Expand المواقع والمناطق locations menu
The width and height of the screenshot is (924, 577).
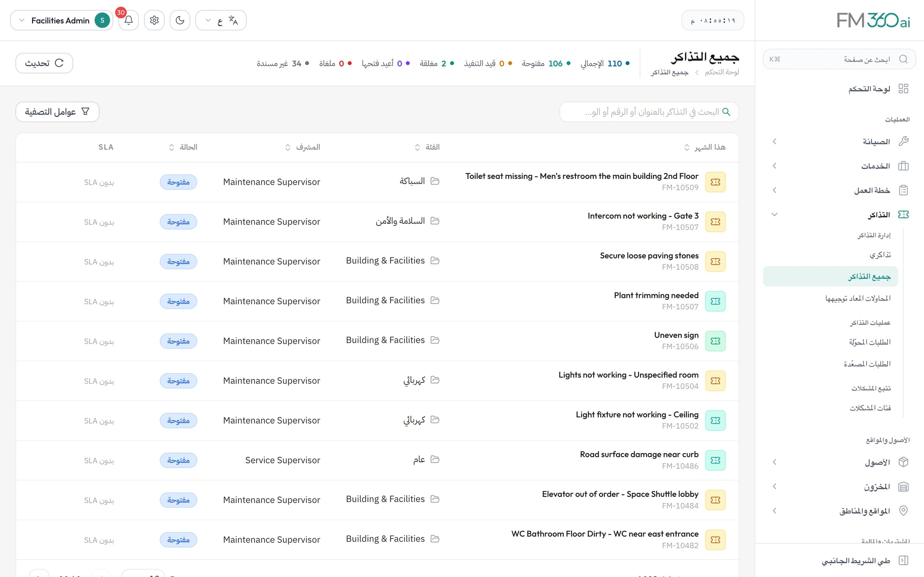[839, 511]
